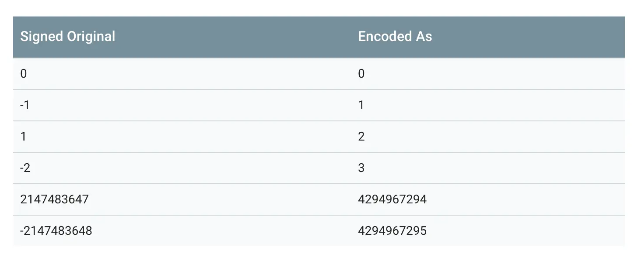Click the header gap between Signed Original and Encoded As

click(236, 36)
